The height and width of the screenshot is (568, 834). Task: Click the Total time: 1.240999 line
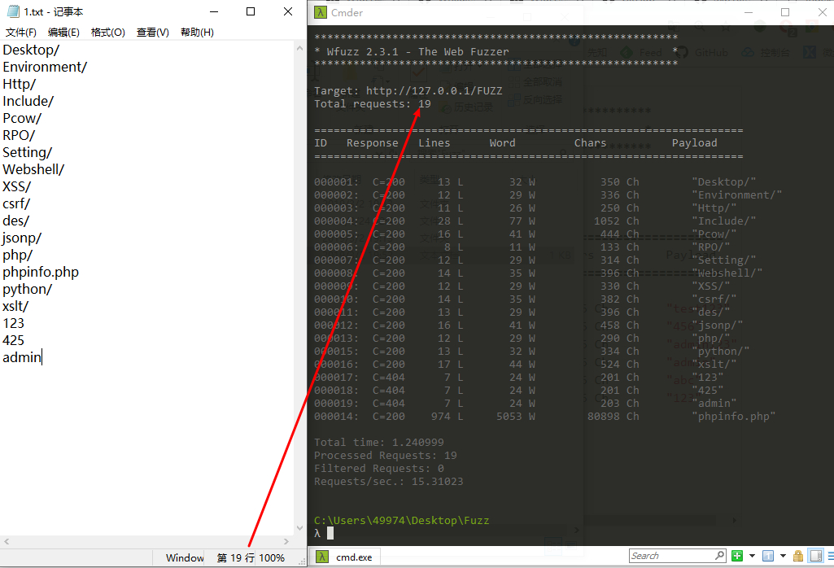click(378, 443)
